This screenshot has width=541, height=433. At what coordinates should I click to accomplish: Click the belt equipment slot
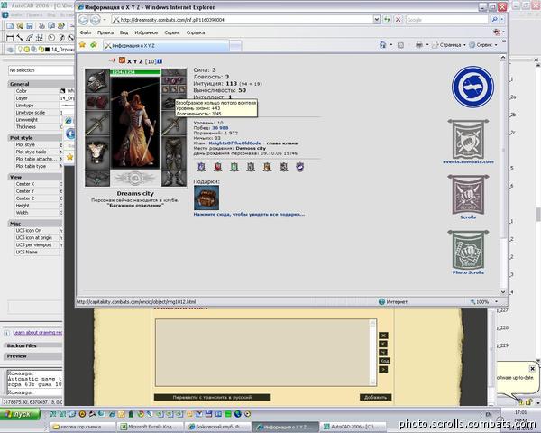pyautogui.click(x=97, y=179)
